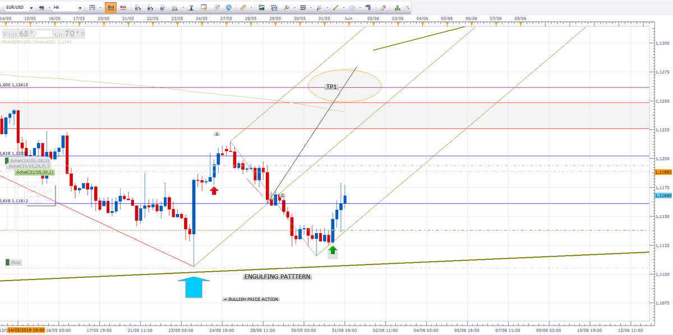Toggle the Ask price button
Image resolution: width=673 pixels, height=335 pixels.
[123, 8]
